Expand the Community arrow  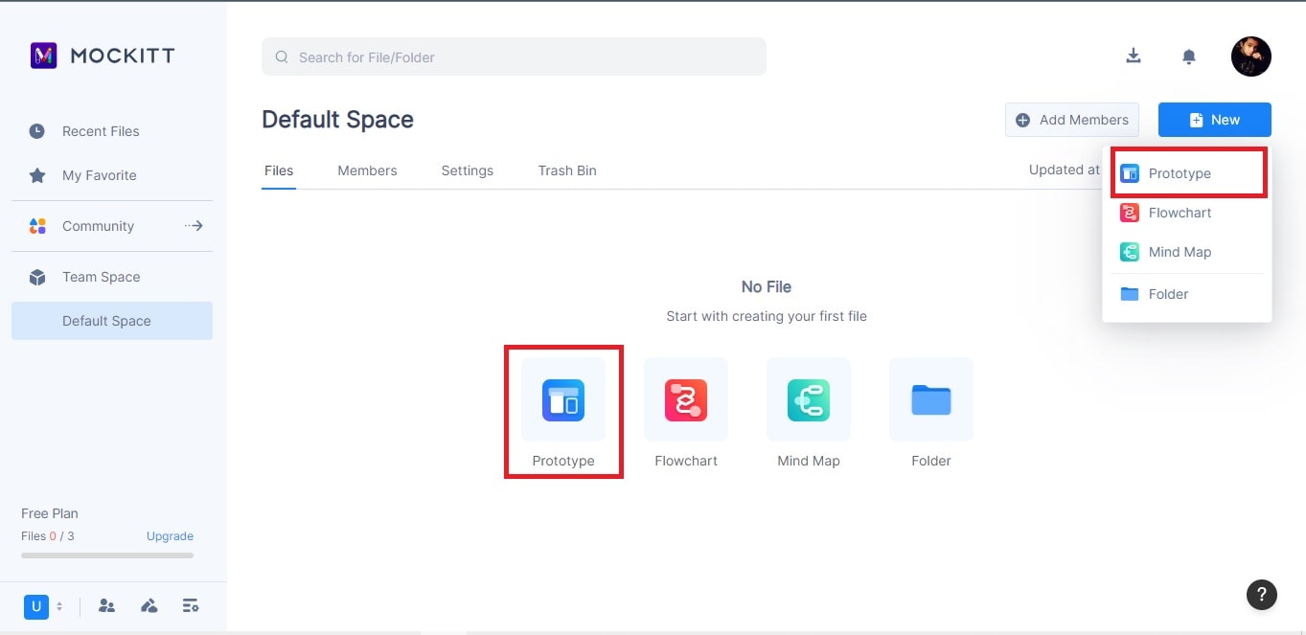pyautogui.click(x=194, y=226)
